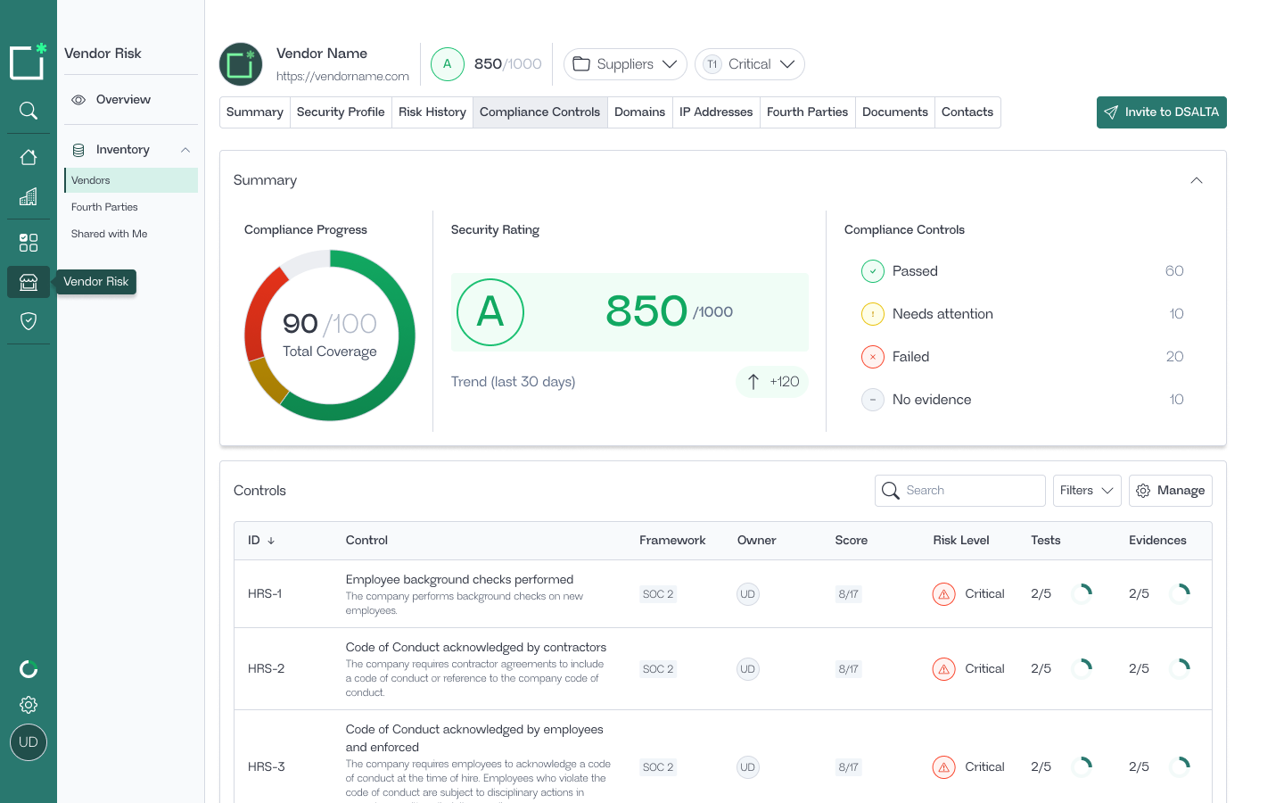Screen dimensions: 1284x803
Task: Open the home icon in sidebar
Action: coord(29,157)
